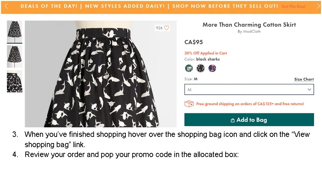The image size is (322, 170).
Task: Open the size dropdown chevron
Action: click(309, 89)
